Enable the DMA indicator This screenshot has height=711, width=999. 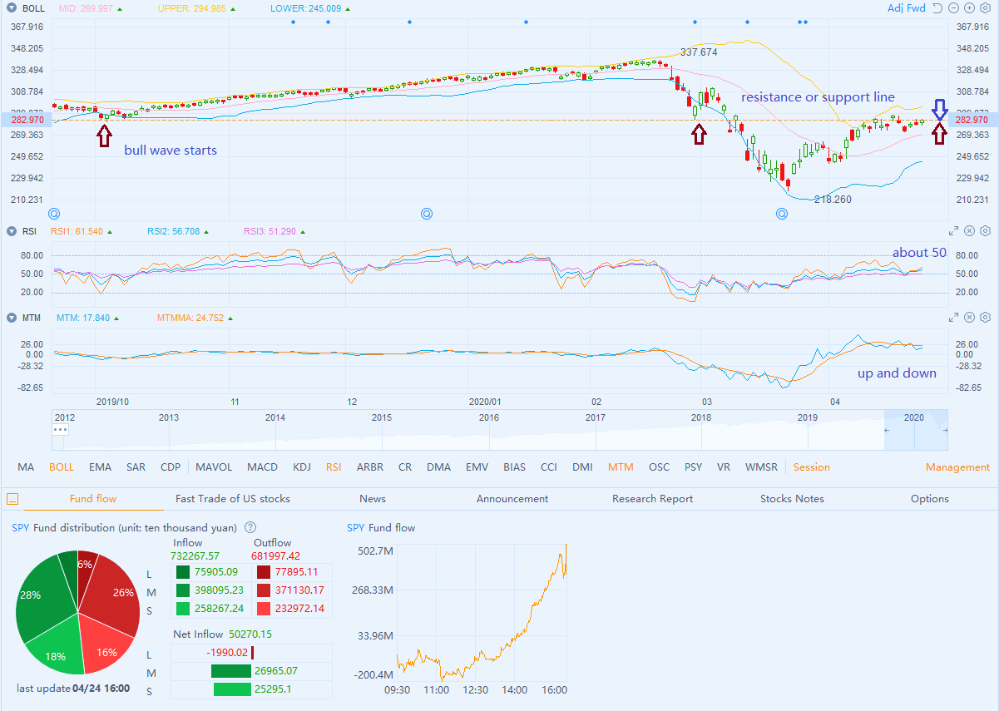(x=438, y=467)
